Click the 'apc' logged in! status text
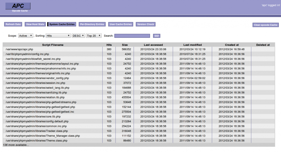Image resolution: width=281 pixels, height=152 pixels. [271, 5]
